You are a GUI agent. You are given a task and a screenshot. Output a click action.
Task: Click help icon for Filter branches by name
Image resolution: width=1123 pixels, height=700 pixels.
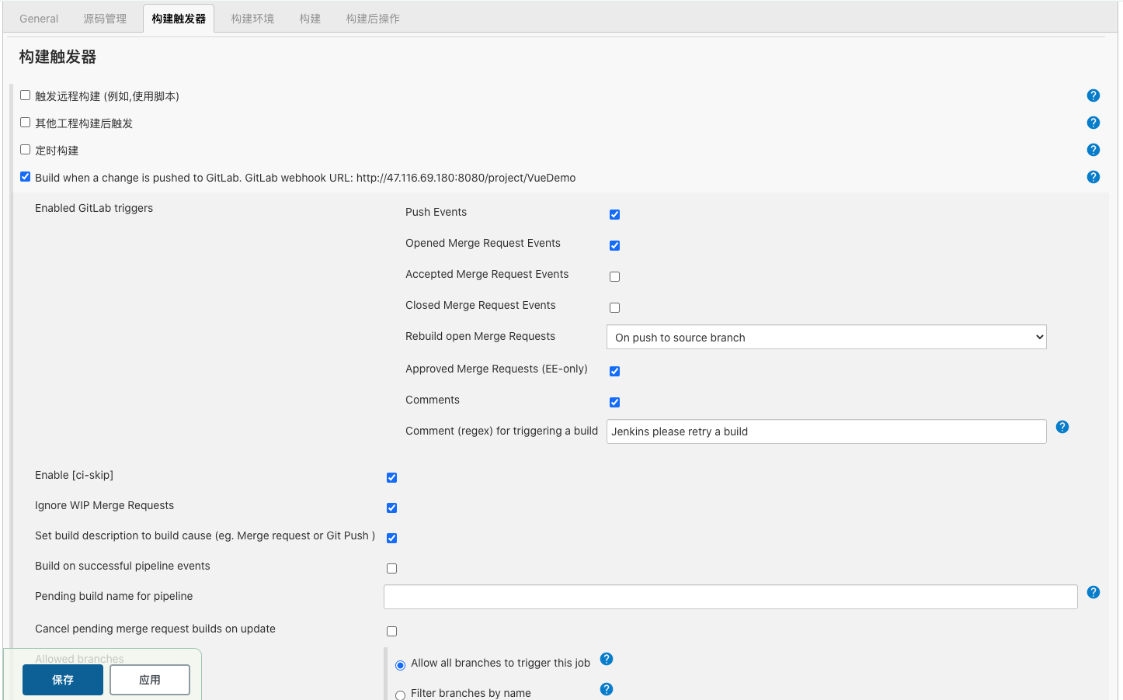[607, 689]
